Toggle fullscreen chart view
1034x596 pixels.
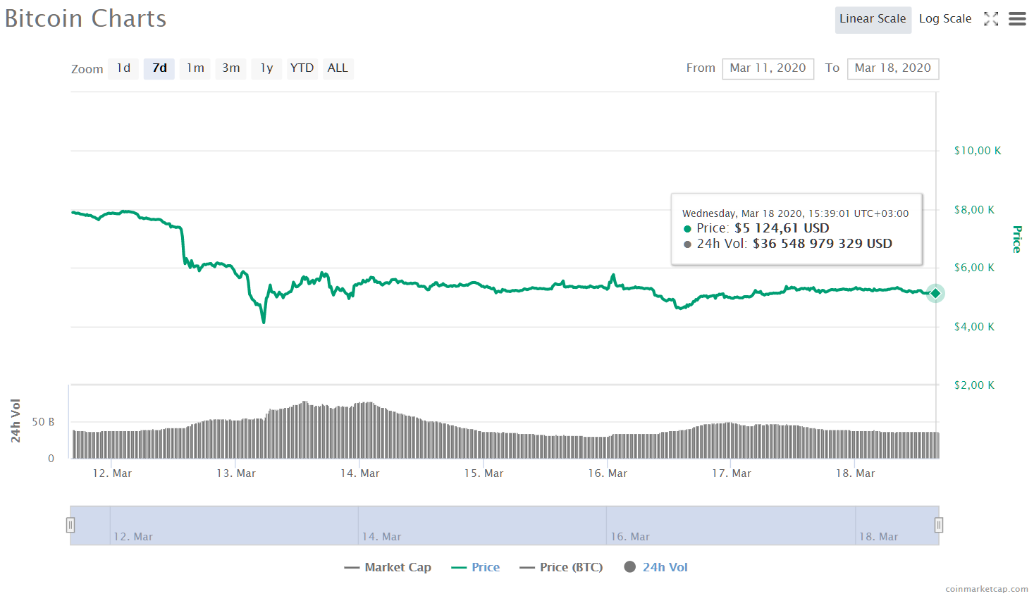991,19
